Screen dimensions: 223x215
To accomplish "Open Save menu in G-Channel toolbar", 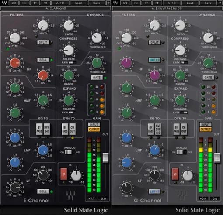I will tap(208, 3).
